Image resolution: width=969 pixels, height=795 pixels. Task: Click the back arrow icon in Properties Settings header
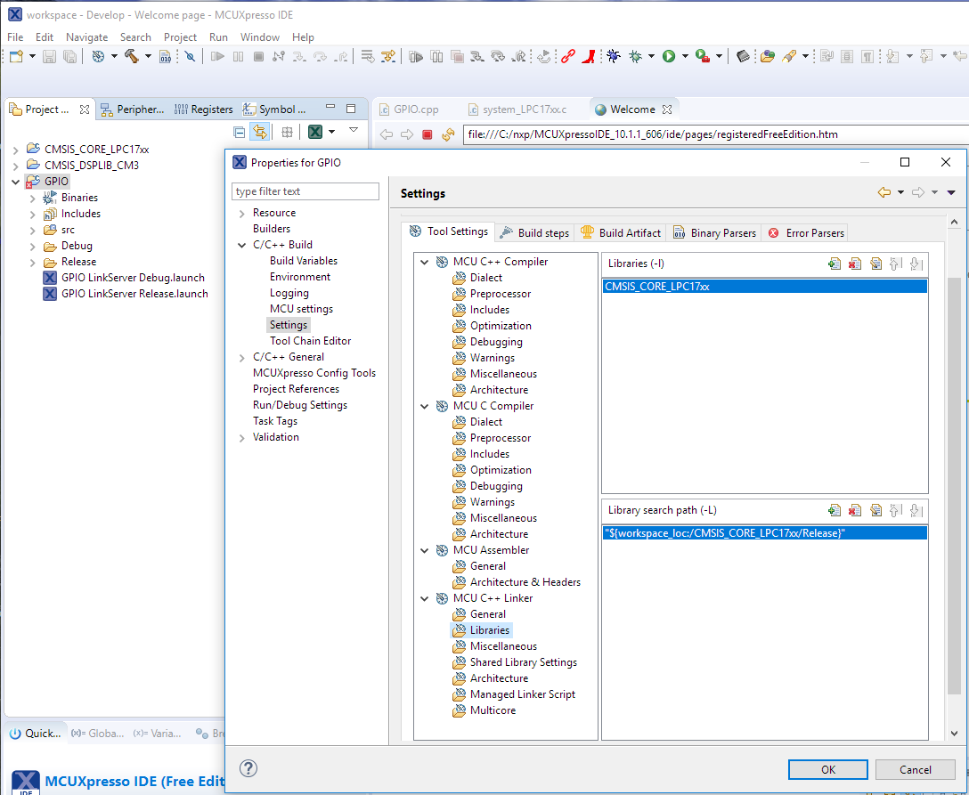(x=883, y=192)
